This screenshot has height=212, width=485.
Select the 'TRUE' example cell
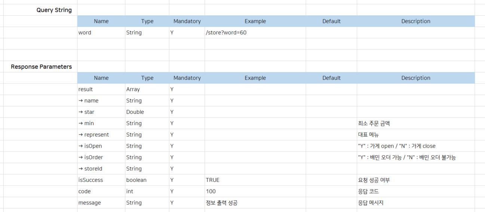point(213,180)
